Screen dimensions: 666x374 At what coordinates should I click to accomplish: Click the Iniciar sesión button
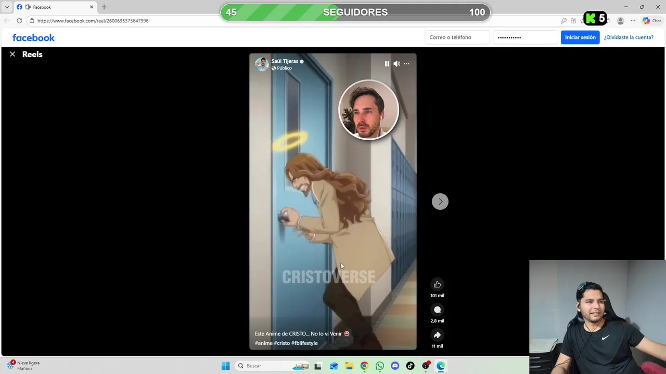coord(580,37)
